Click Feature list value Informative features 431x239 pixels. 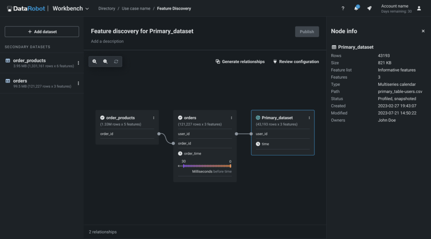pos(396,70)
